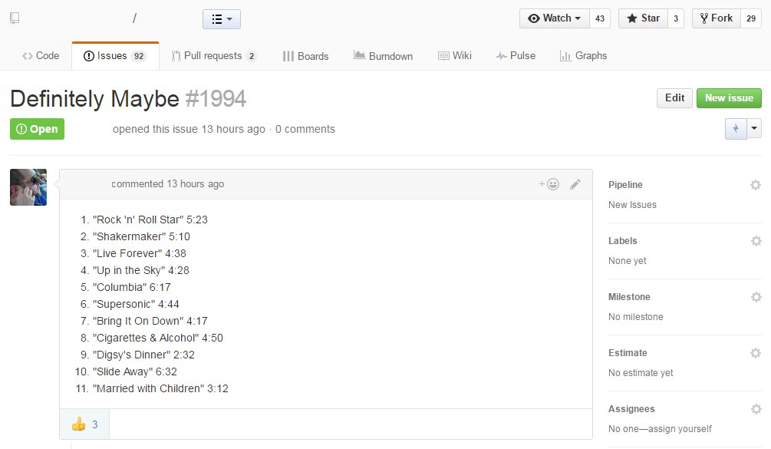The image size is (771, 449).
Task: Select the "Up in the Sky" line
Action: (140, 270)
